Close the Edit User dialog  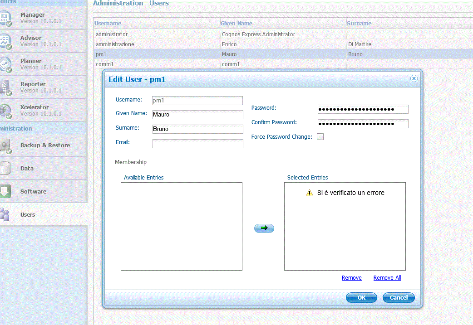[414, 78]
